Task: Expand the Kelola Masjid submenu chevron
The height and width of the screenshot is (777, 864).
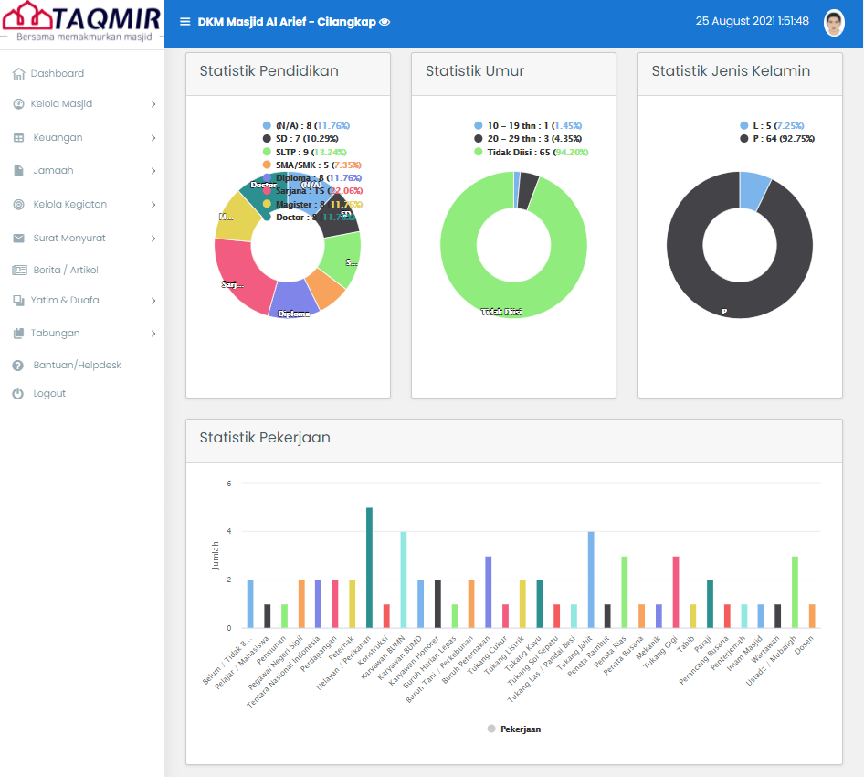Action: [153, 104]
